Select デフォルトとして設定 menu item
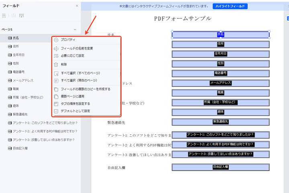The width and height of the screenshot is (289, 193). tap(86, 111)
